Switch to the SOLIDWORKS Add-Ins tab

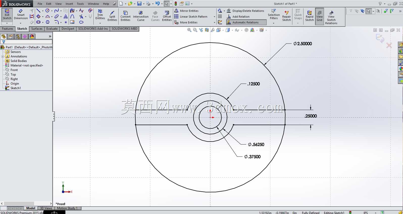tap(93, 29)
